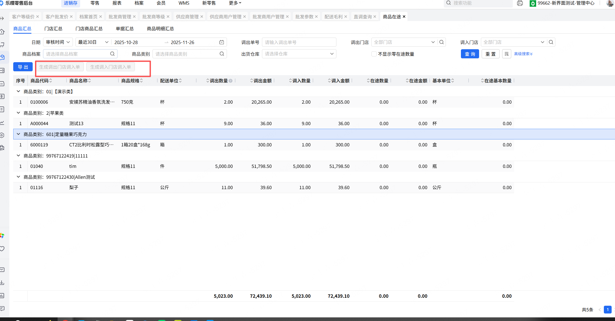Open the 出货仓库 warehouse dropdown
Screen dimensions: 615x321
pyautogui.click(x=299, y=54)
